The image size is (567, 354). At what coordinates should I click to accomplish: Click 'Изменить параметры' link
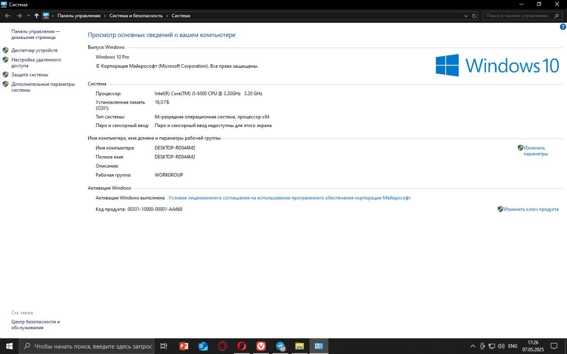[536, 151]
